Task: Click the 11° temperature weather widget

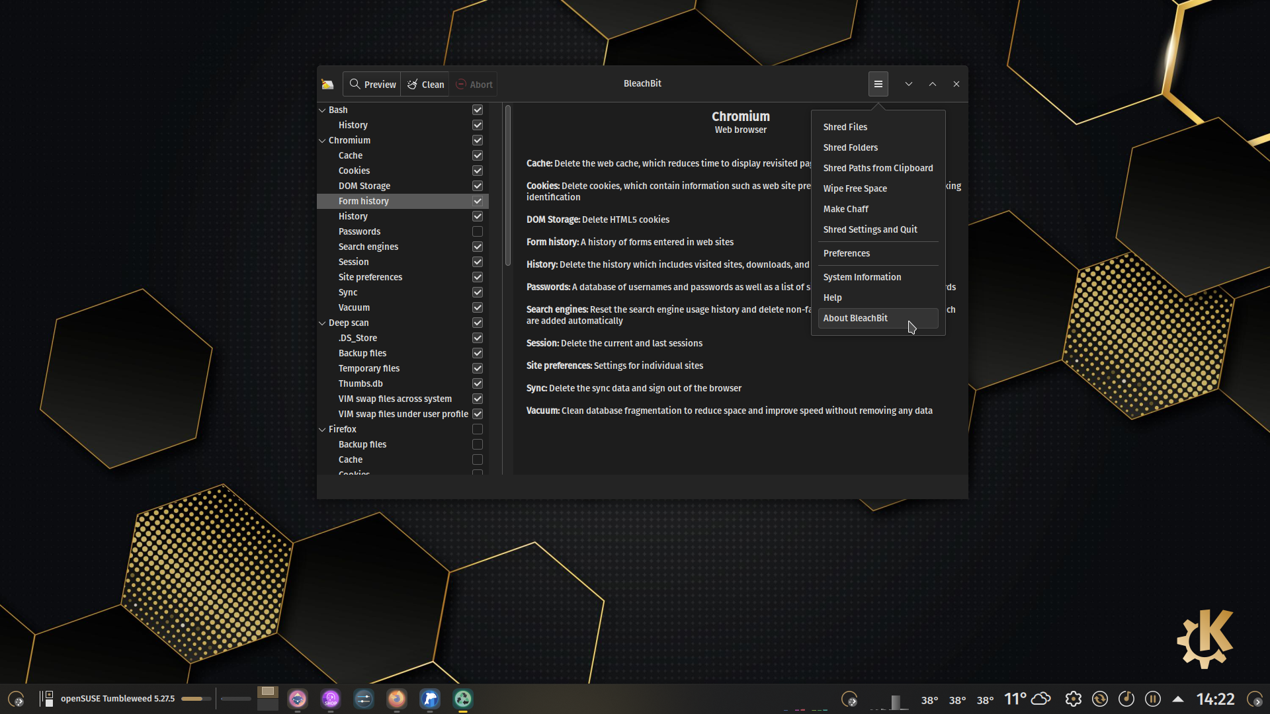Action: point(1015,699)
